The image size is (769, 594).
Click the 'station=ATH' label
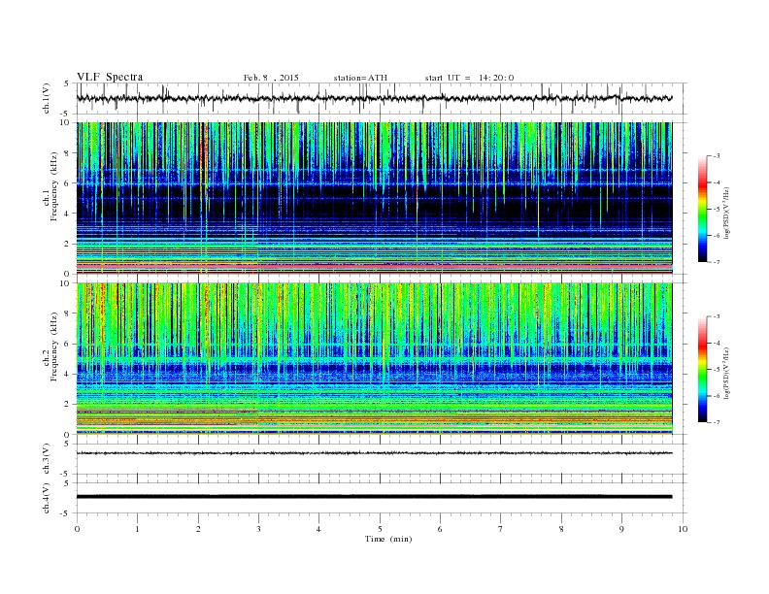coord(360,78)
